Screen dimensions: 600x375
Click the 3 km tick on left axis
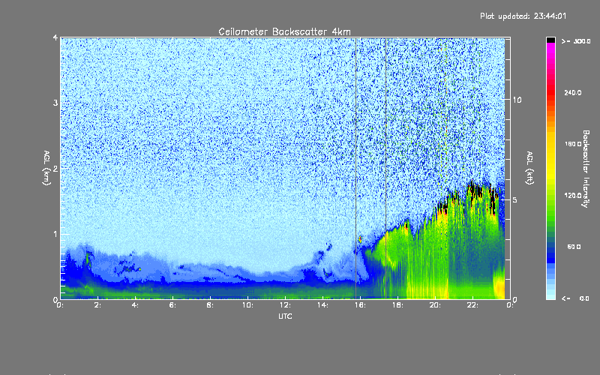pos(55,103)
